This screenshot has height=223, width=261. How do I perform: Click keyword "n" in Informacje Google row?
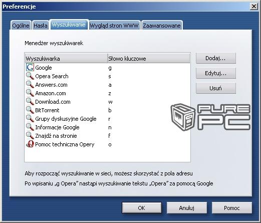[110, 127]
